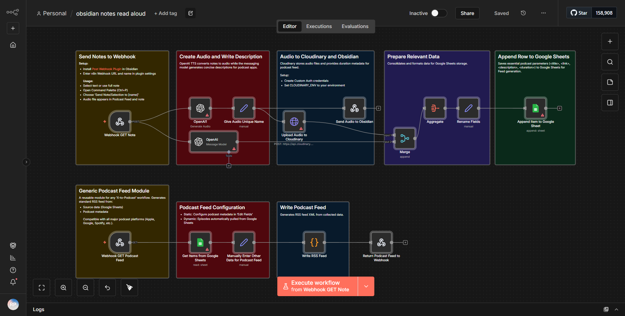The image size is (625, 316).
Task: Click plus connector after Return Podcast Feed to Webhook
Action: click(x=405, y=242)
